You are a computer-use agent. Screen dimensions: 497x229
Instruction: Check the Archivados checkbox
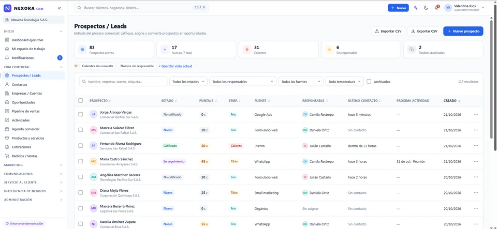(369, 81)
